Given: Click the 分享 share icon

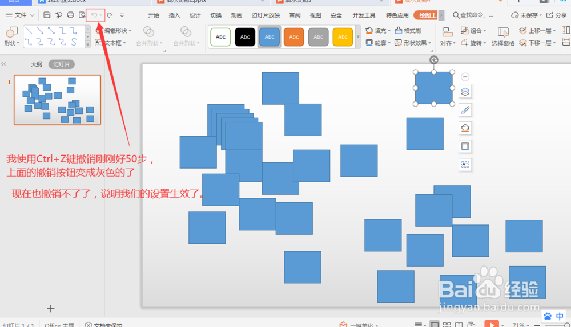Looking at the screenshot, I should 550,15.
